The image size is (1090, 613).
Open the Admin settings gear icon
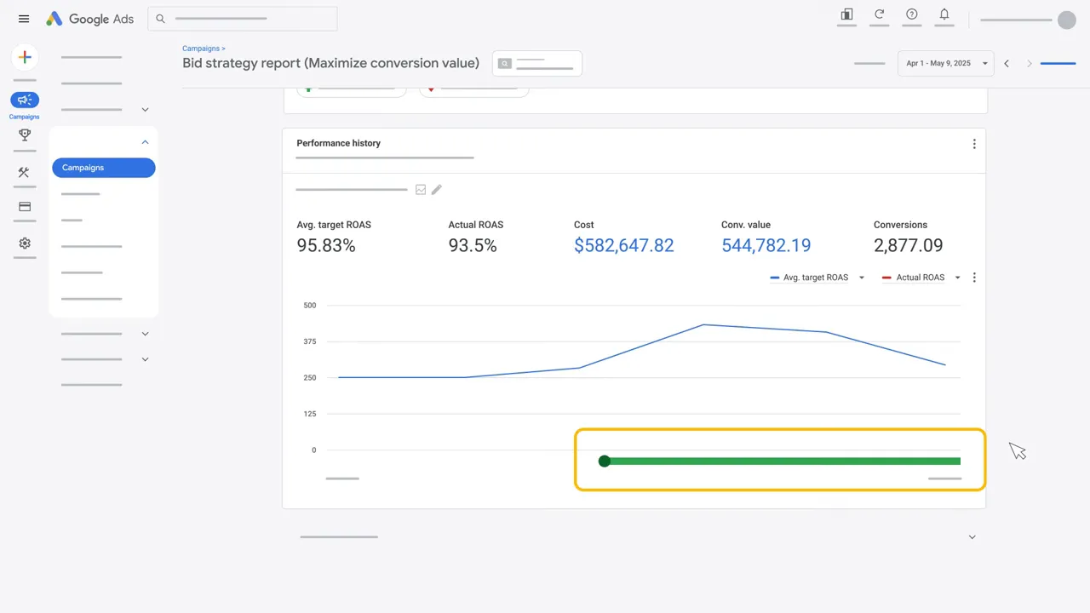point(25,243)
